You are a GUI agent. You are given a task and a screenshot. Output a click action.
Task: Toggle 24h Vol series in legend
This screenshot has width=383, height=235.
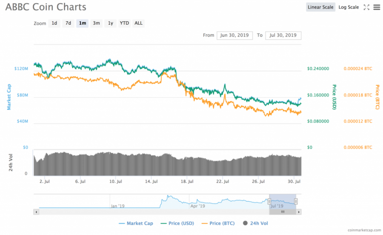[255, 223]
